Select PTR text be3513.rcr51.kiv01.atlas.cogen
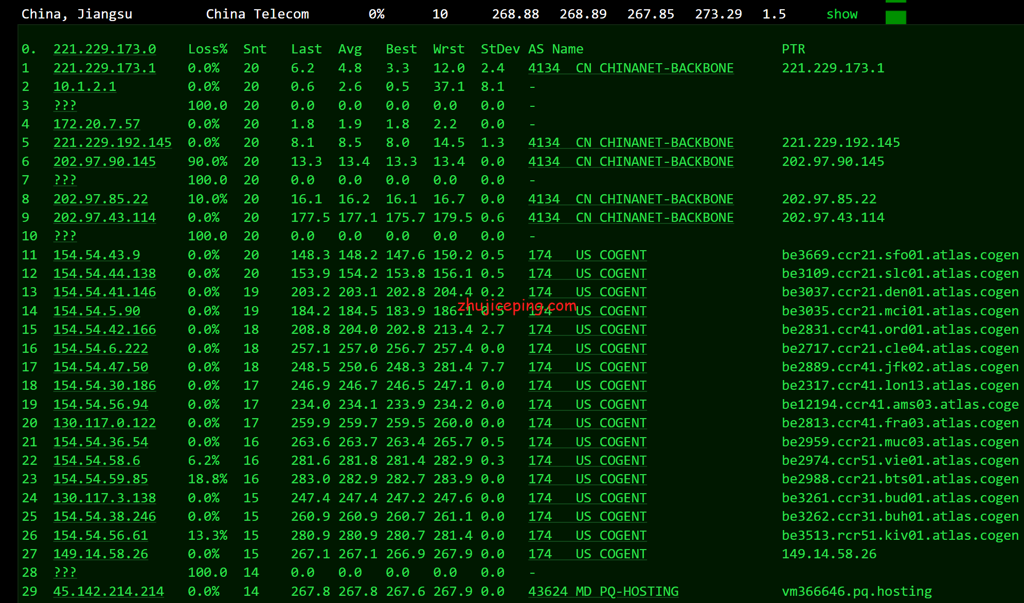The width and height of the screenshot is (1024, 603). (901, 535)
